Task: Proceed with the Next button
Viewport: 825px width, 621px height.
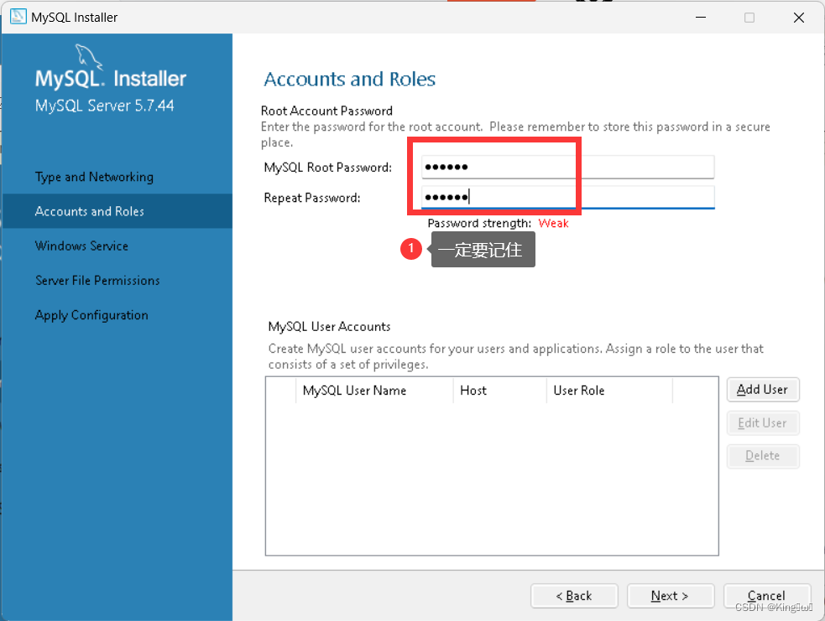Action: coord(671,596)
